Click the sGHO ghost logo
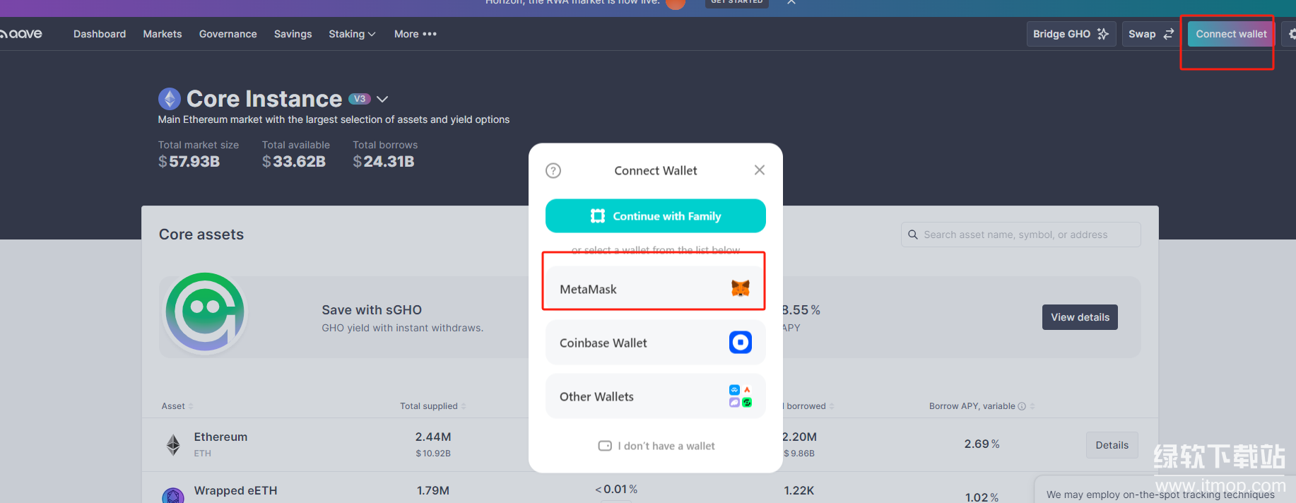Screen dimensions: 1296x503 pyautogui.click(x=205, y=312)
